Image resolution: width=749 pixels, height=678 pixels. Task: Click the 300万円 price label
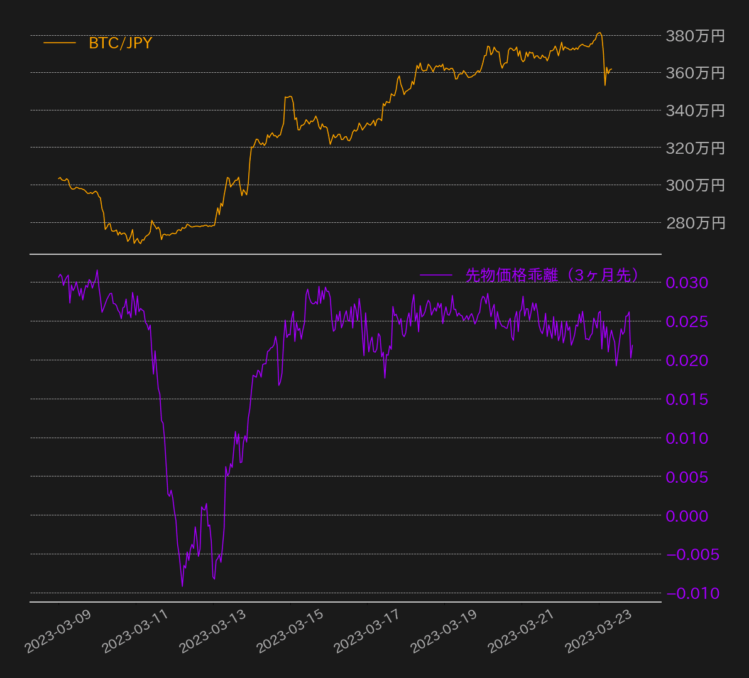tap(695, 185)
